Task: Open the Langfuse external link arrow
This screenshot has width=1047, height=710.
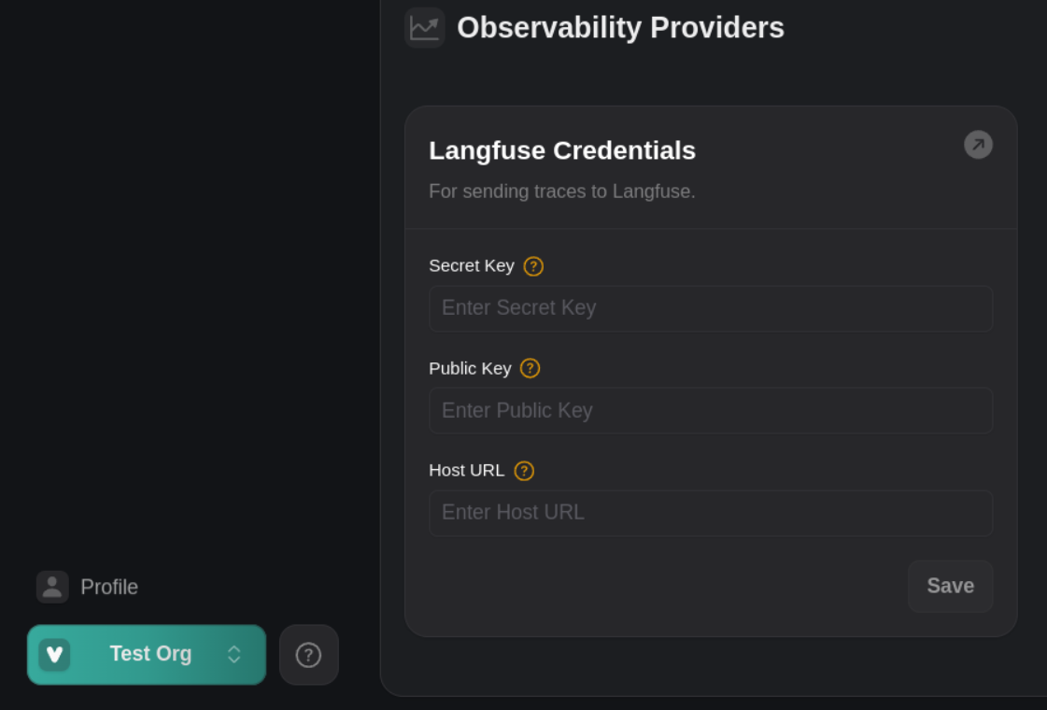Action: (978, 145)
